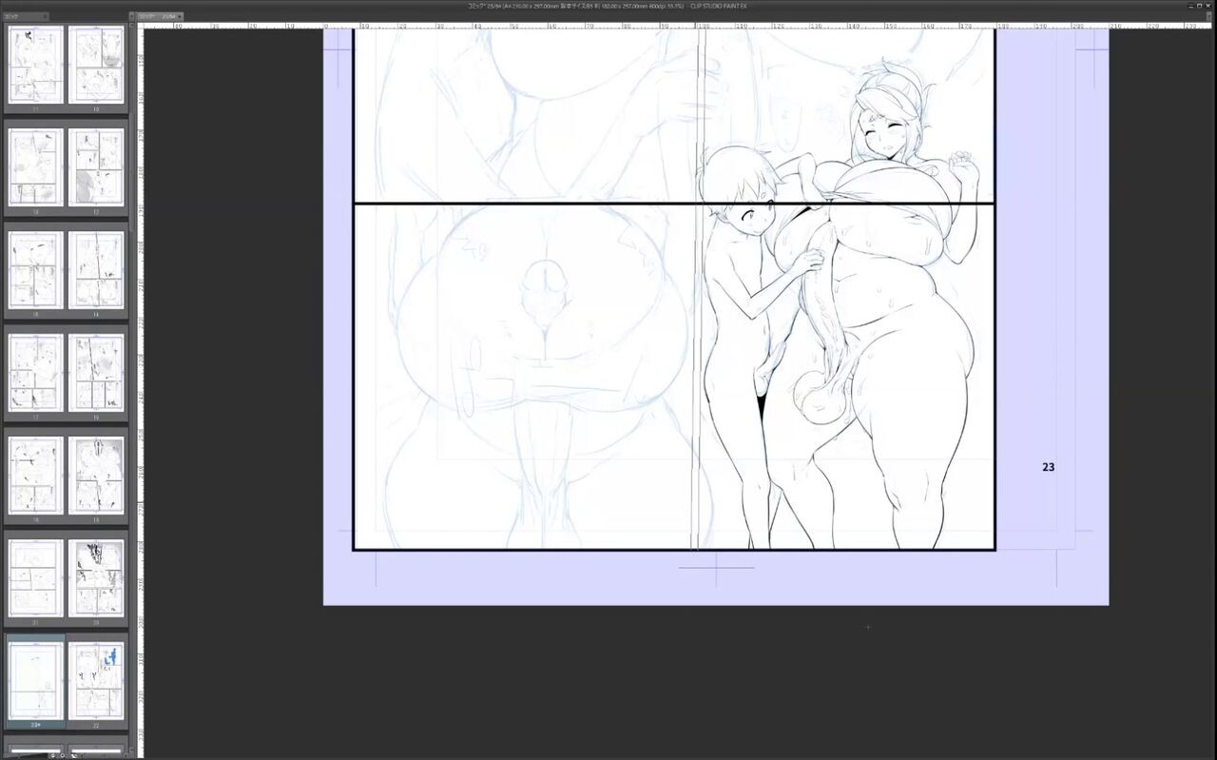The width and height of the screenshot is (1217, 760).
Task: Maximize the Clip Studio Paint window
Action: [x=1201, y=5]
